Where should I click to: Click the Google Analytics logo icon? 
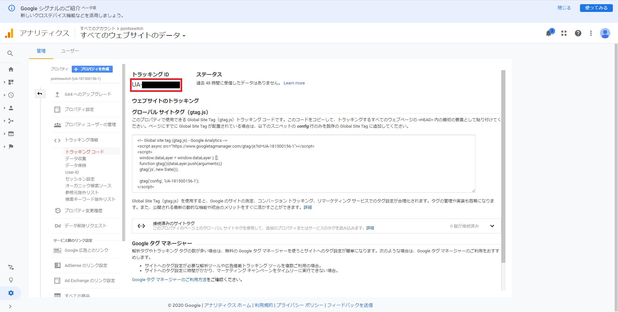(x=9, y=33)
